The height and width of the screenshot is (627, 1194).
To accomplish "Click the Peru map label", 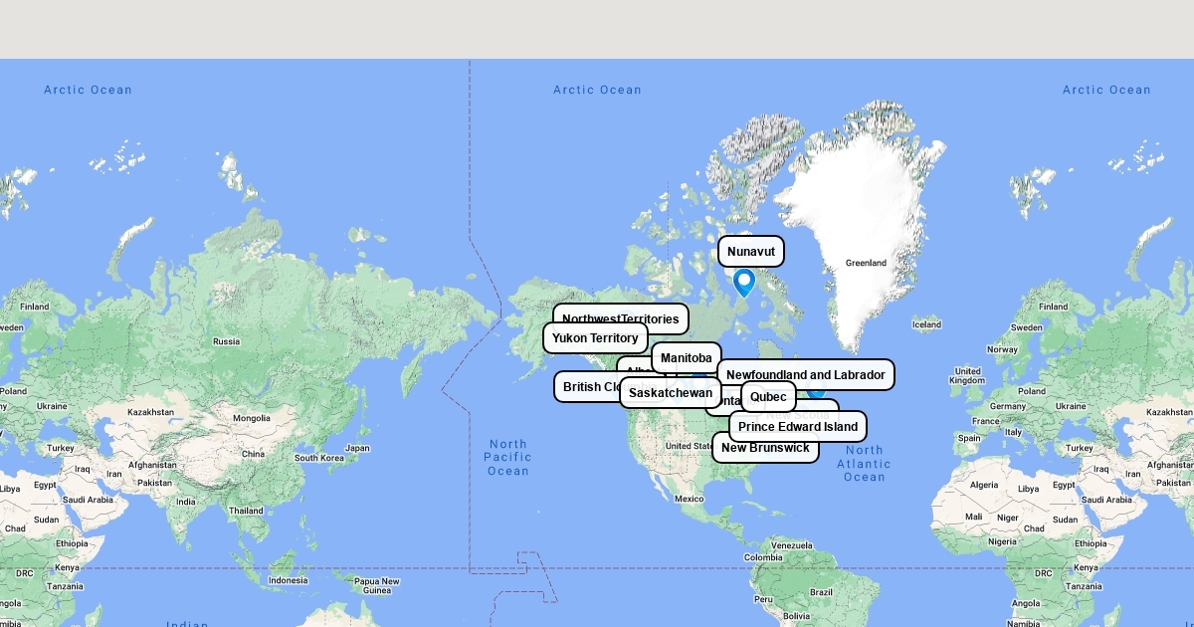I will [765, 599].
